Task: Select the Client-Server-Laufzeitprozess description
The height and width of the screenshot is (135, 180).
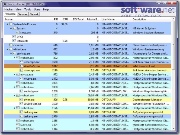Action: [149, 45]
